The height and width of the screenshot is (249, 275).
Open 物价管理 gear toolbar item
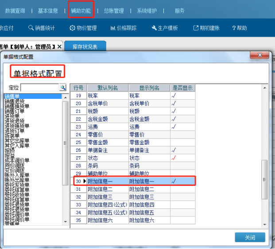pos(83,28)
